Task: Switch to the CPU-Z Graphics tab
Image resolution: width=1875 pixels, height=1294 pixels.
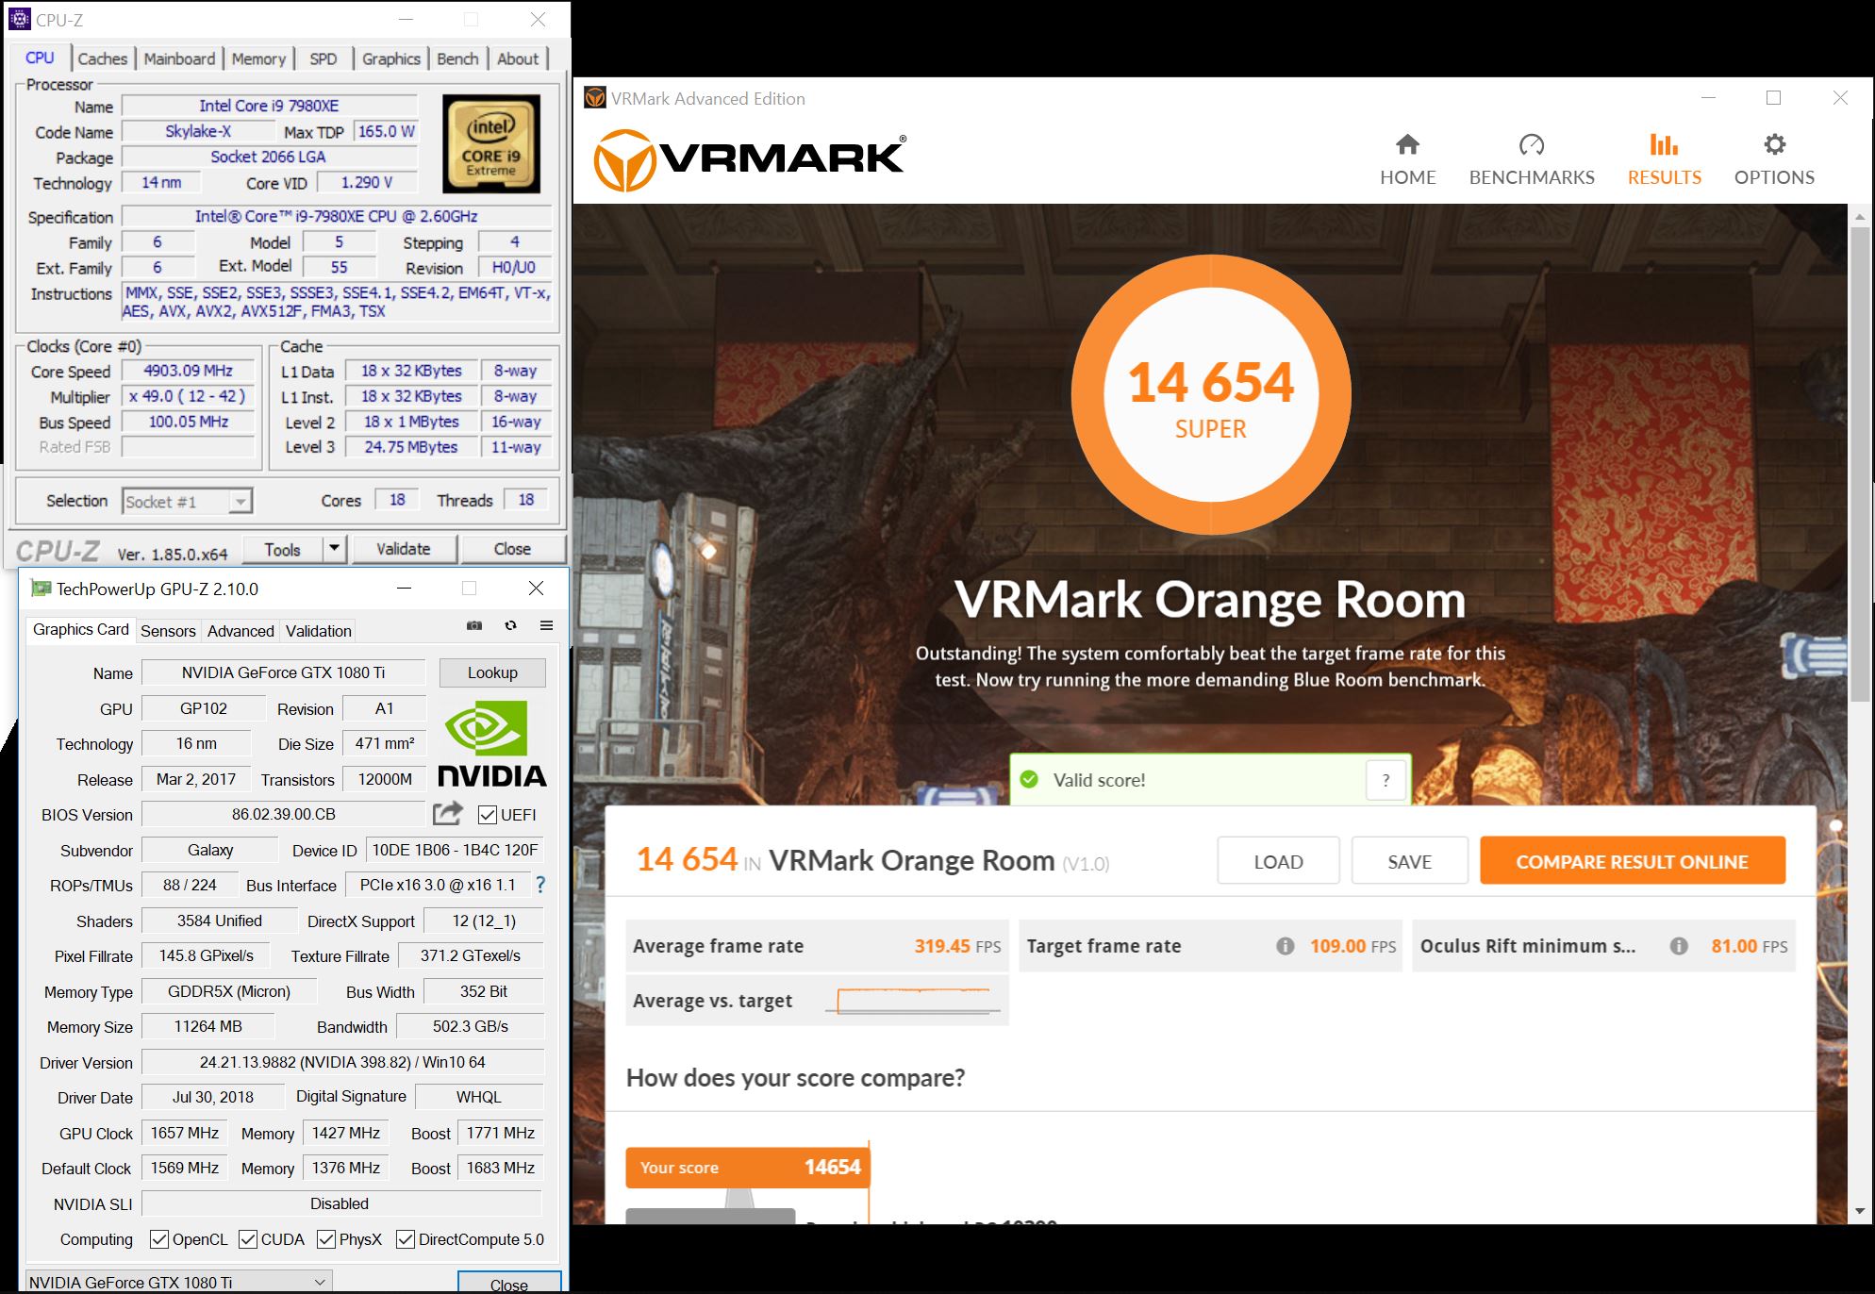Action: pyautogui.click(x=390, y=58)
